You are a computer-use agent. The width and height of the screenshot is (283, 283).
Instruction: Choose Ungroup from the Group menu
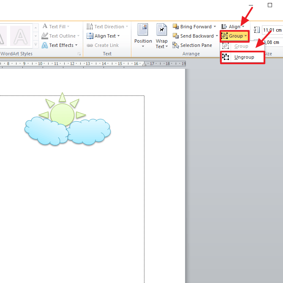(243, 57)
